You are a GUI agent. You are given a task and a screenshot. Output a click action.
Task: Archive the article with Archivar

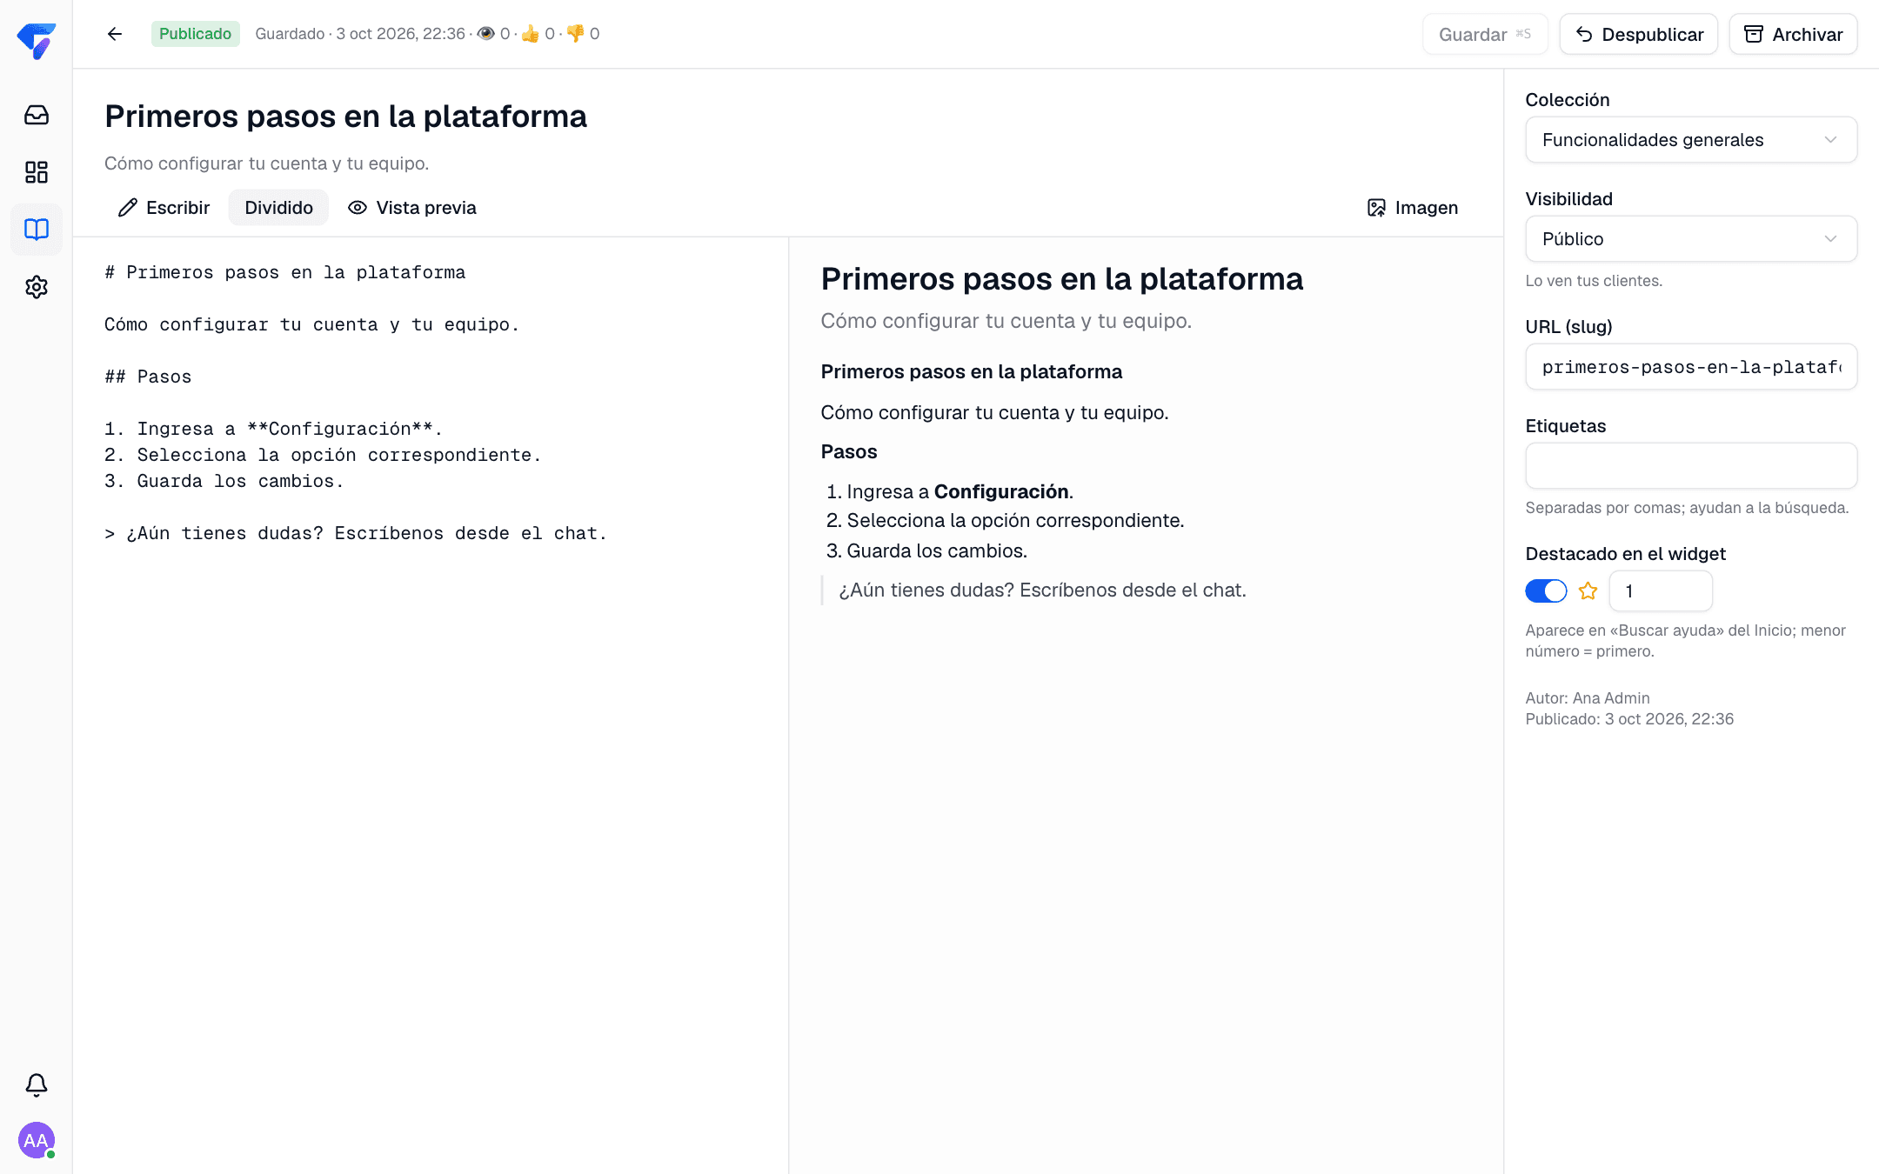pos(1794,35)
